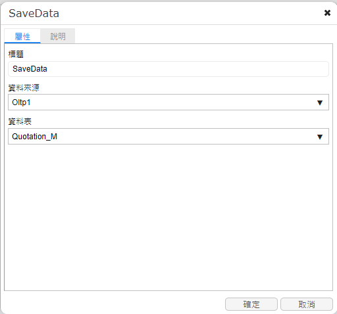Click the SaveData dialog title text

(34, 13)
